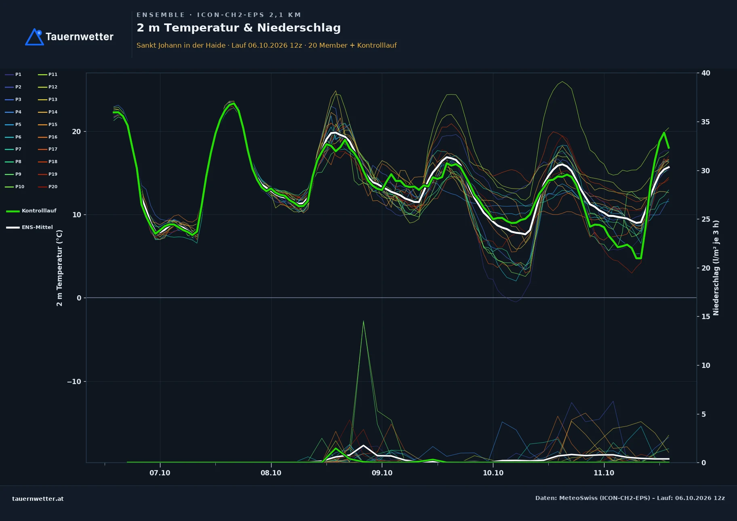Click the Daten: MeteoSwiss source footer
737x521 pixels.
point(630,498)
